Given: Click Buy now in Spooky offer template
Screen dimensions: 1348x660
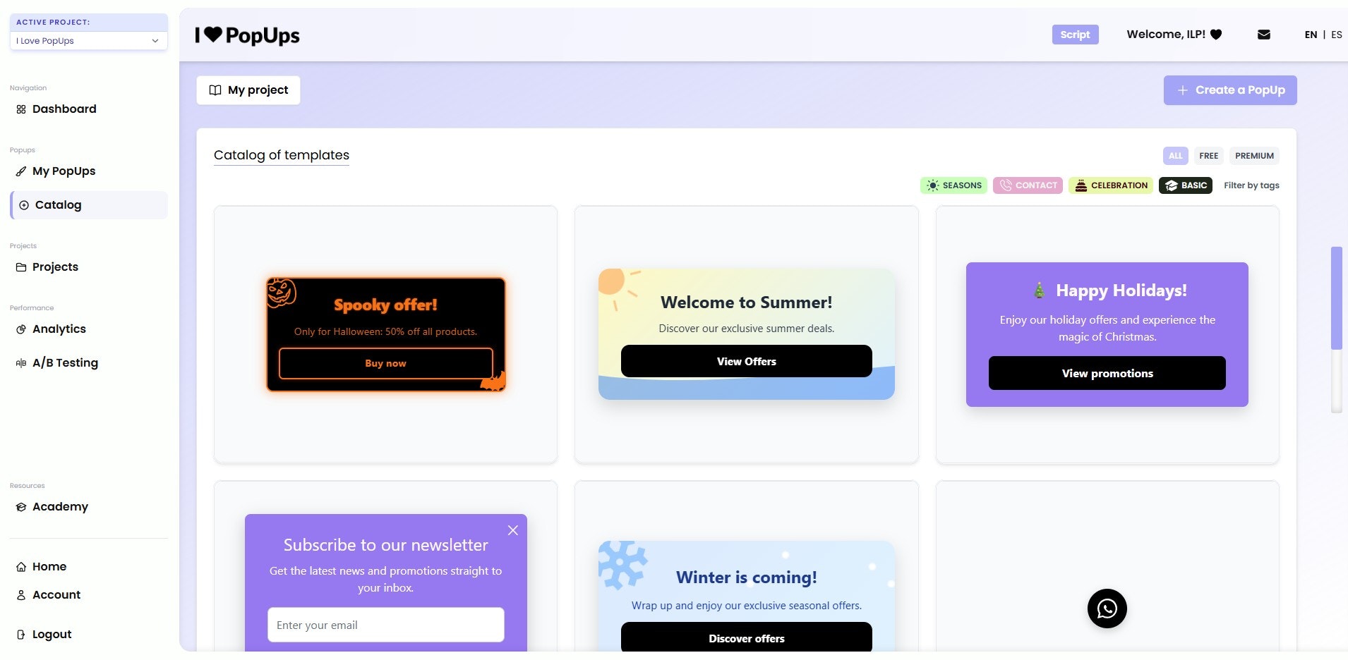Looking at the screenshot, I should [x=385, y=363].
